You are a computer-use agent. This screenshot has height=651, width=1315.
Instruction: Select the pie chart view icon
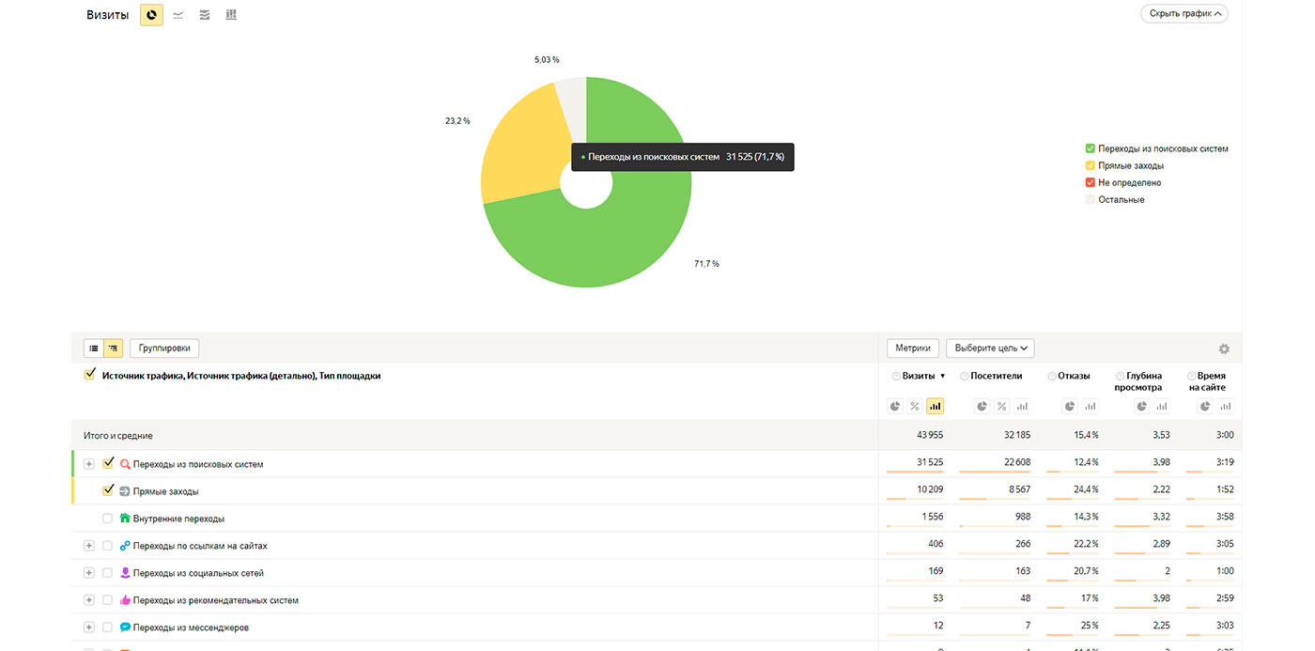click(x=151, y=15)
